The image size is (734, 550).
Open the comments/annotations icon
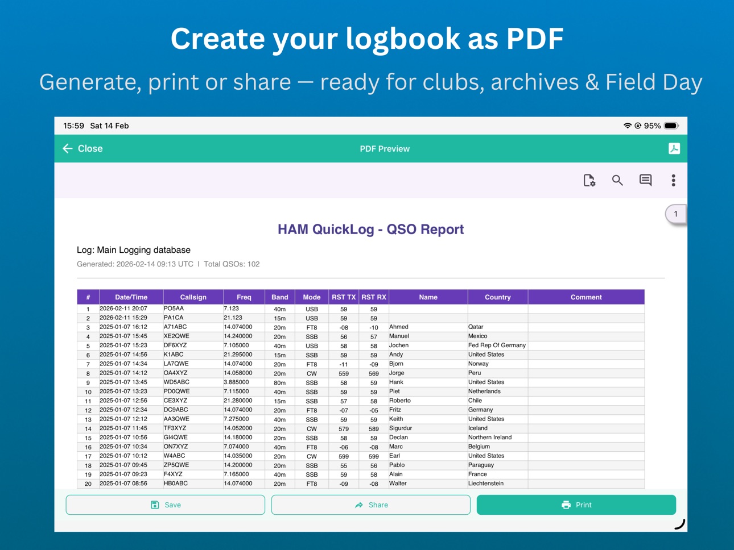(x=645, y=180)
